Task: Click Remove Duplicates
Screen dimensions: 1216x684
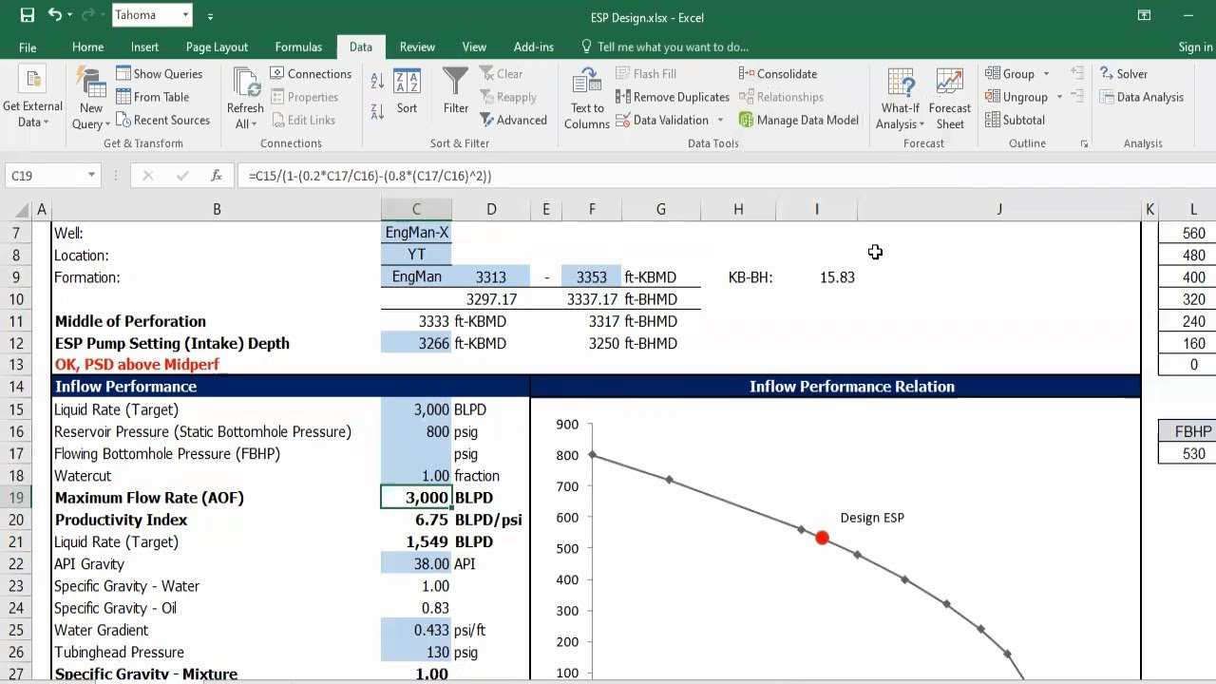Action: 673,97
